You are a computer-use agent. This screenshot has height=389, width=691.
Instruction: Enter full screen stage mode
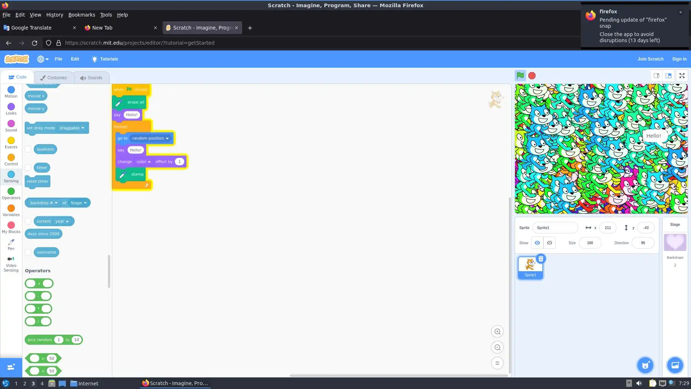point(682,76)
